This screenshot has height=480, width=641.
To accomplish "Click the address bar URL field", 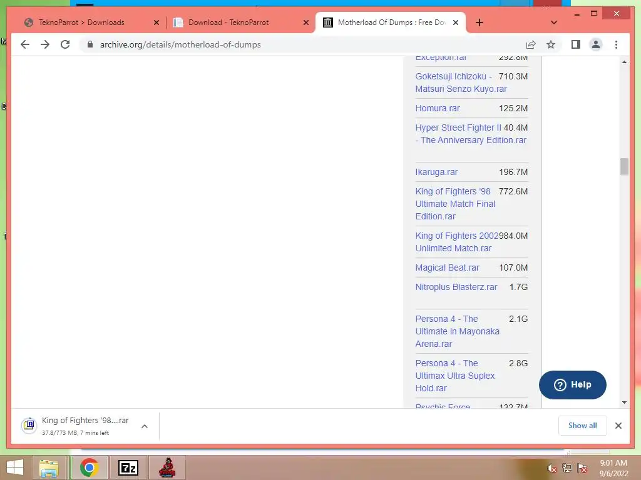I will tap(302, 44).
